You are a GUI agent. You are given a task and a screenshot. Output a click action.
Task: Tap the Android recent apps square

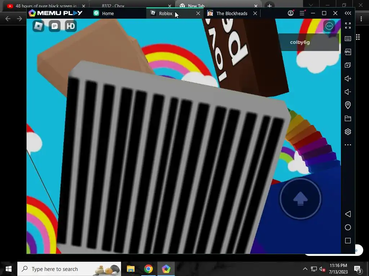(x=348, y=240)
